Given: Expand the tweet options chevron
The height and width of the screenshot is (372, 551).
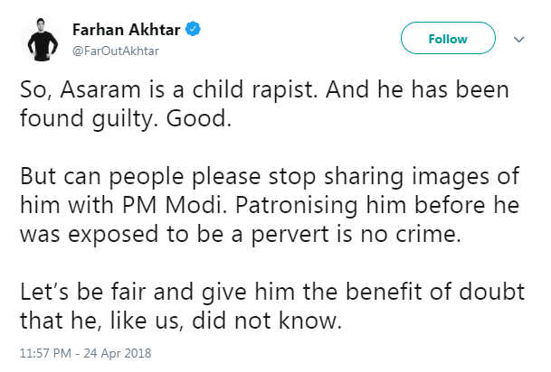Looking at the screenshot, I should 519,40.
